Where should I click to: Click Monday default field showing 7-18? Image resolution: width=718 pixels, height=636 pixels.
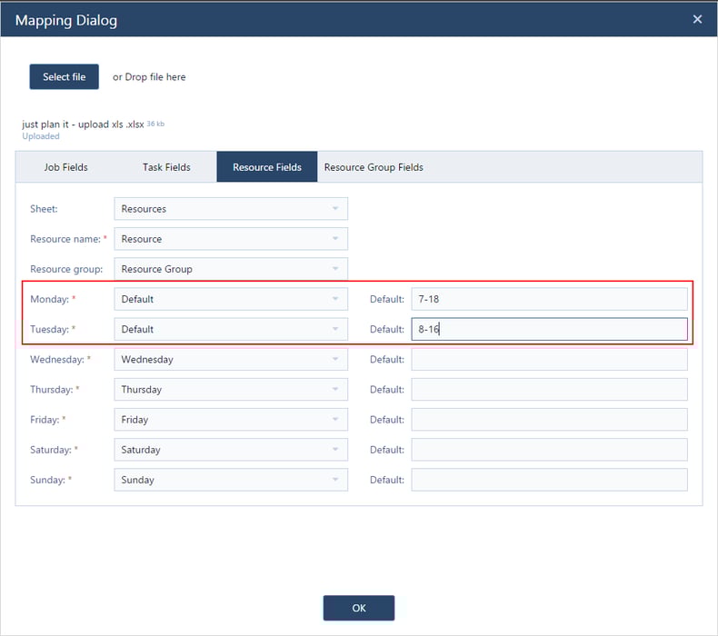(549, 299)
